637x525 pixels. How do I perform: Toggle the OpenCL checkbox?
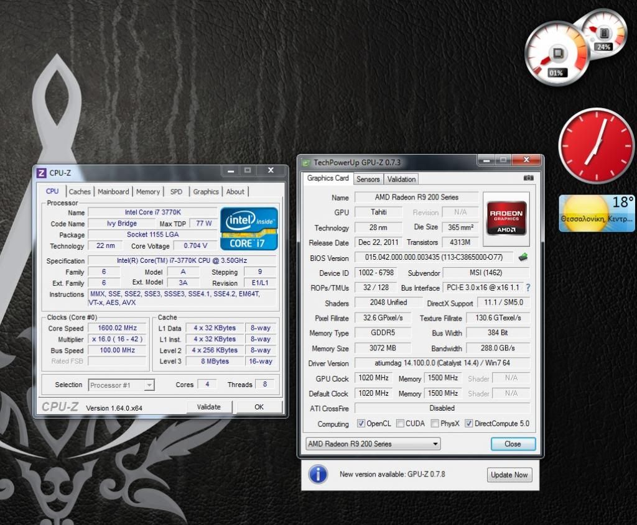(361, 424)
